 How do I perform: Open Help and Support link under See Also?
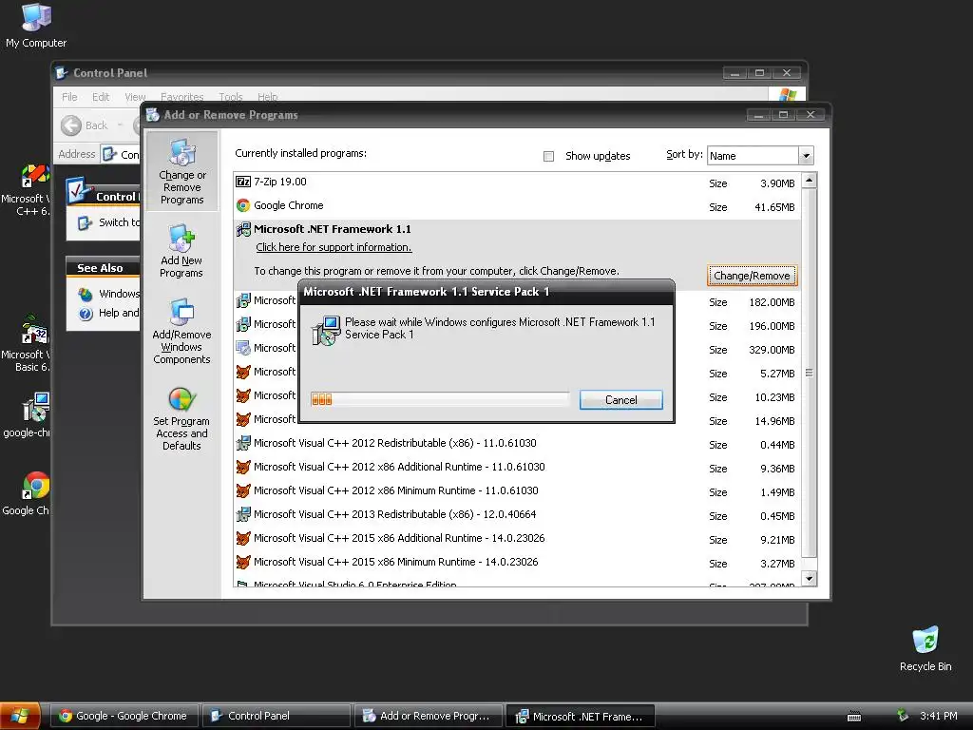point(109,313)
